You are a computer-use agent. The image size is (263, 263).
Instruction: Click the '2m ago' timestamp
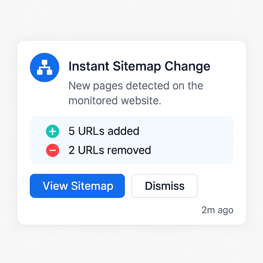click(x=217, y=210)
